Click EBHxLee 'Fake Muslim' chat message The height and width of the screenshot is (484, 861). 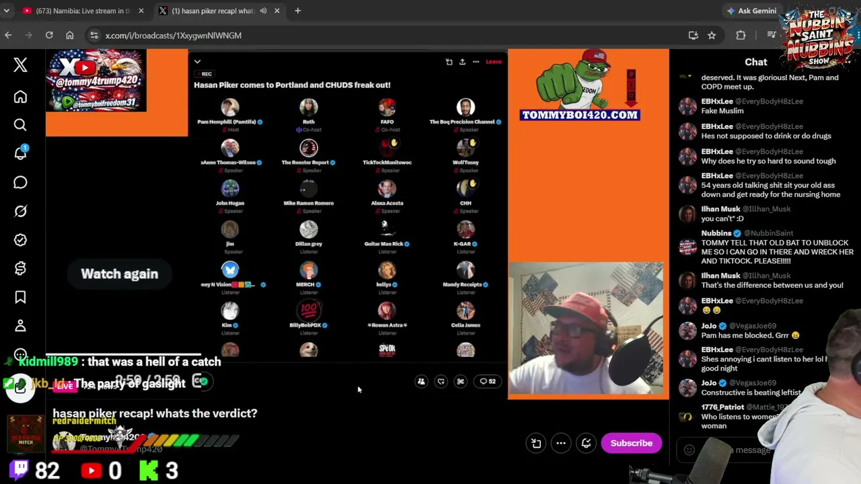[722, 111]
